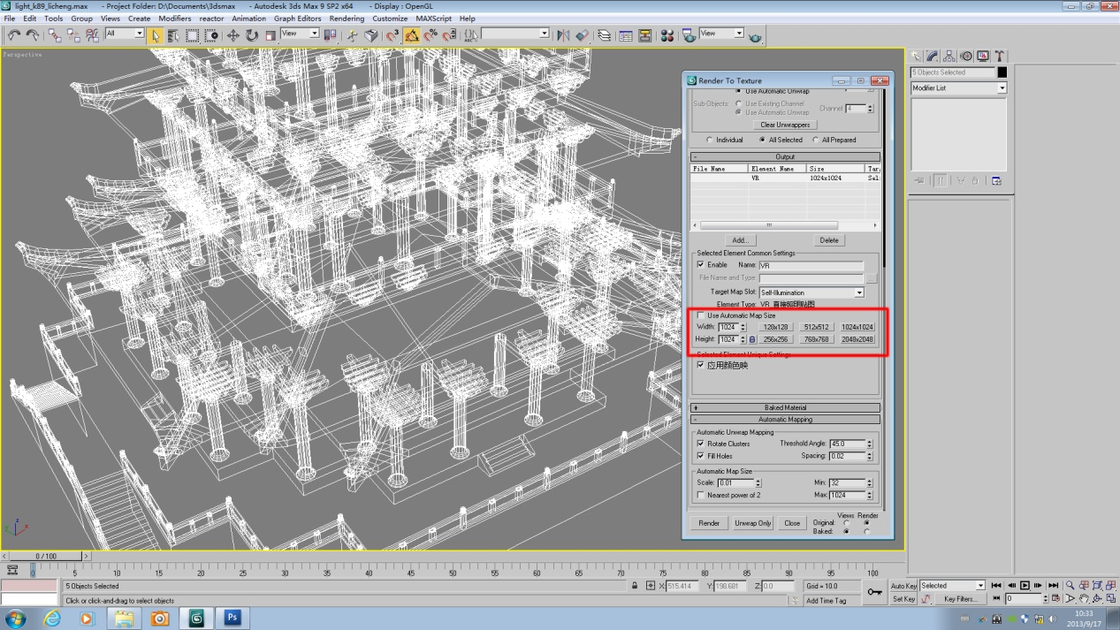1120x630 pixels.
Task: Open the Modifiers menu
Action: [174, 18]
